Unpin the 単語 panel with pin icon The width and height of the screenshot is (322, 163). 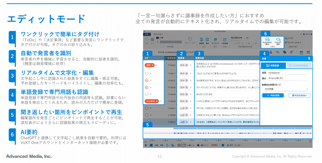point(309,59)
